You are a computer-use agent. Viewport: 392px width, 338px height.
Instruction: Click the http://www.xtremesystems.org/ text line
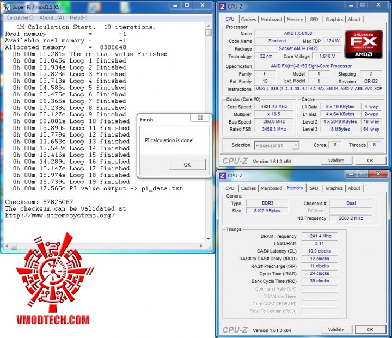[x=60, y=216]
